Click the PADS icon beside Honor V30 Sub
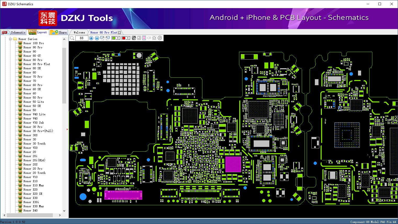Image resolution: width=398 pixels, height=224 pixels. coord(20,123)
